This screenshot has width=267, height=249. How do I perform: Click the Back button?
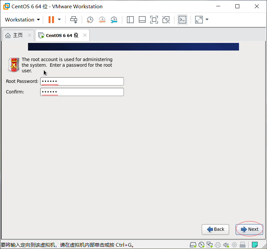pos(215,230)
